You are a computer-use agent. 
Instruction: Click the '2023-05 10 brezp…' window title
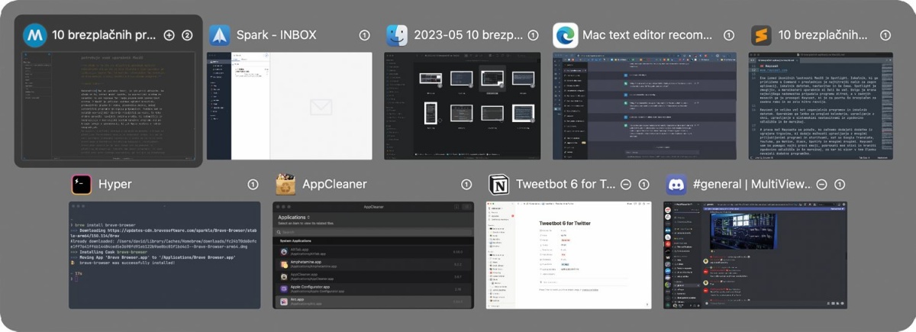[x=469, y=35]
